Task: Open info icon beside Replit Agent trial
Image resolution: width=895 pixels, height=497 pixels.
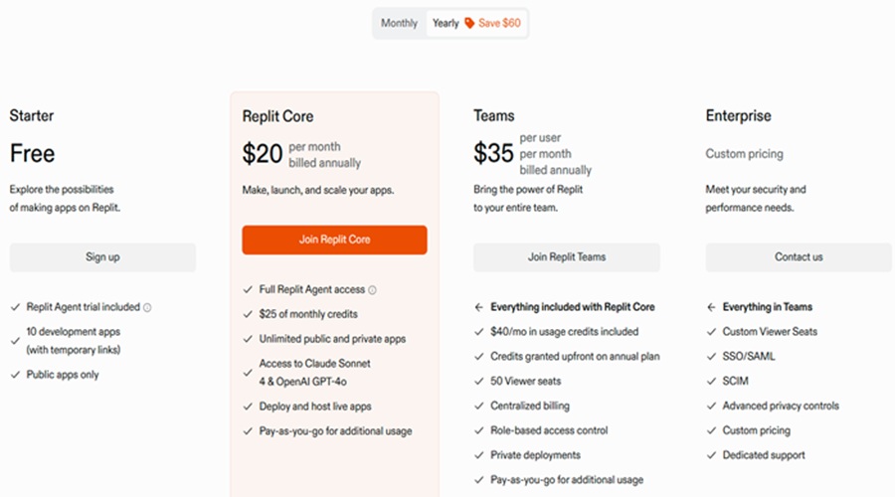Action: tap(147, 307)
